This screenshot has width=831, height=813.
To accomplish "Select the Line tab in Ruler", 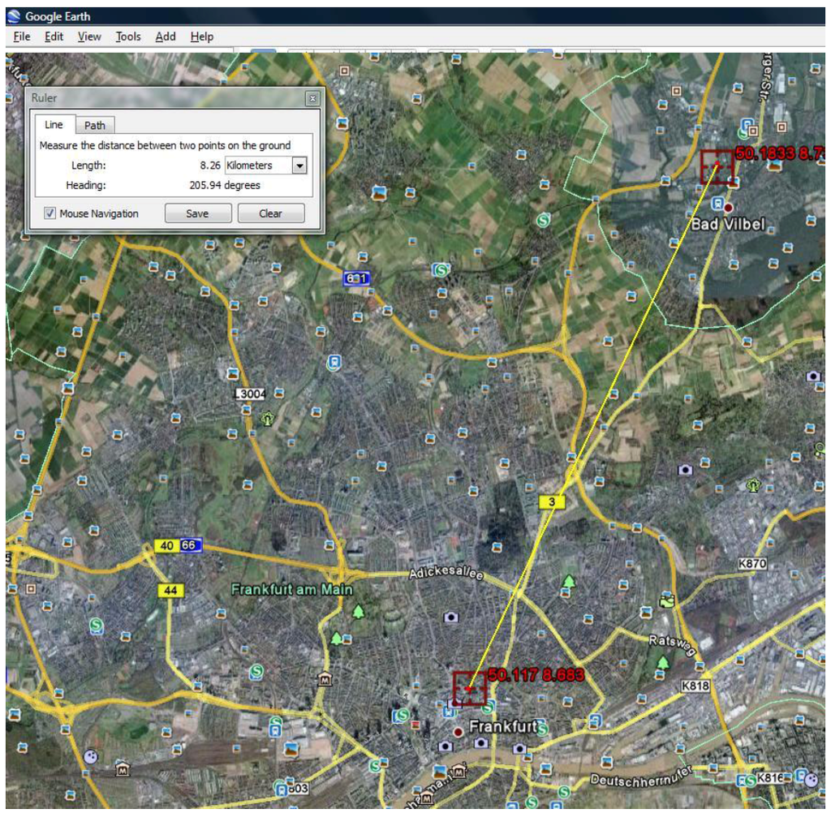I will click(x=54, y=125).
